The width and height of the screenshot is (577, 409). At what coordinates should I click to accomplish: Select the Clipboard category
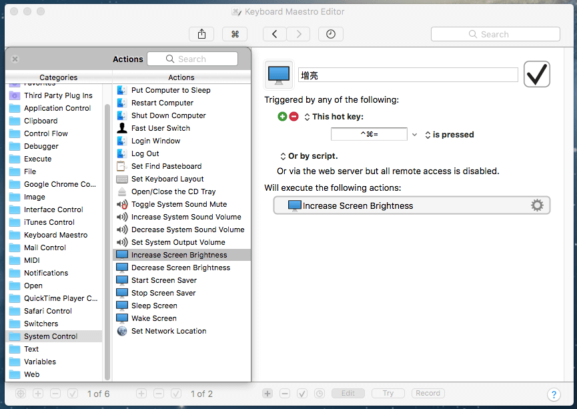(x=41, y=121)
